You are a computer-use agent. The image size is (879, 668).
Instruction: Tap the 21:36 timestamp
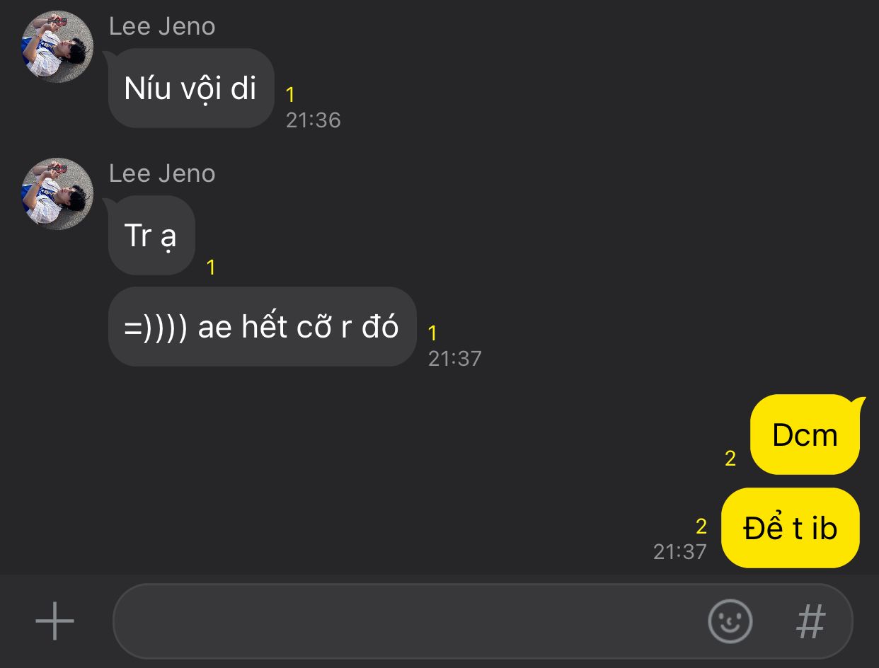click(314, 120)
